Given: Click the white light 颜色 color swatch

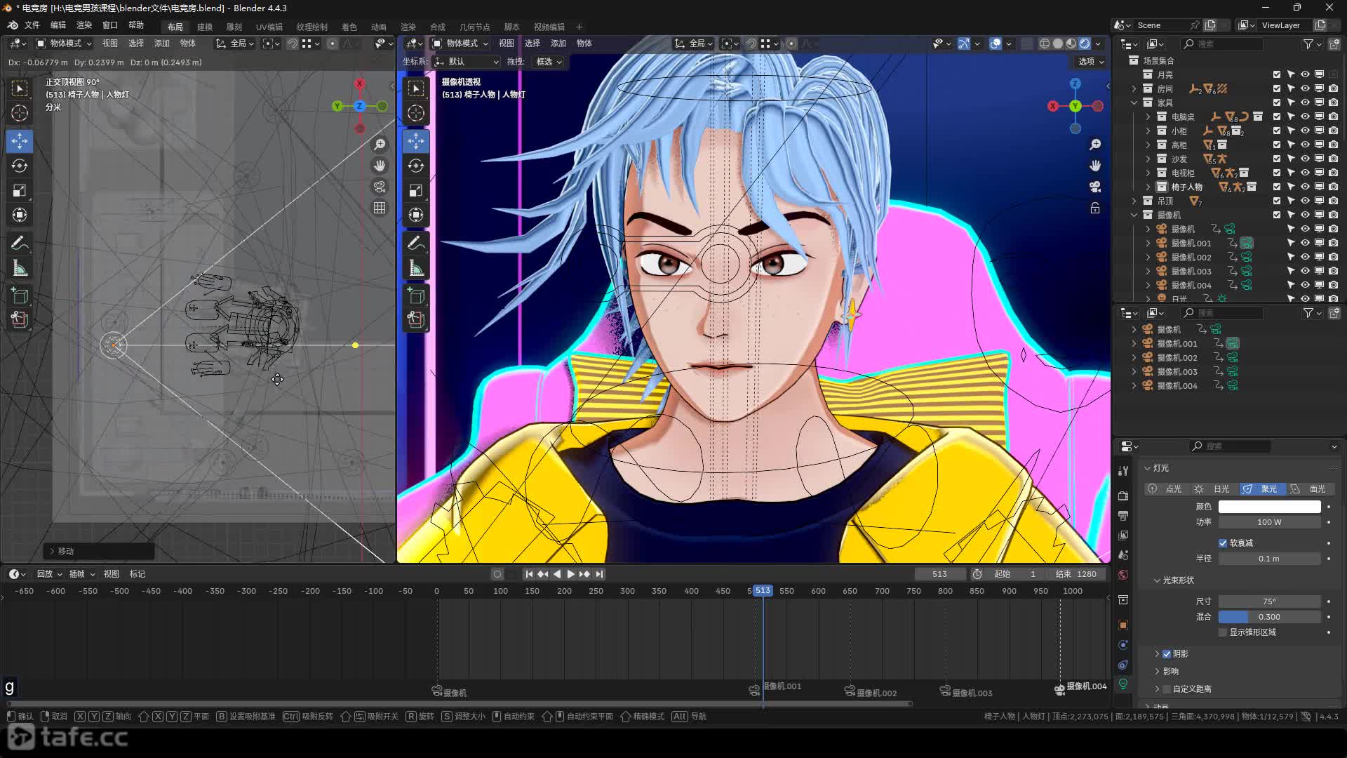Looking at the screenshot, I should 1269,507.
